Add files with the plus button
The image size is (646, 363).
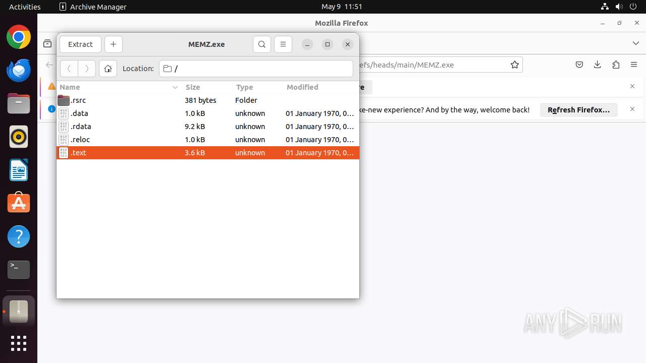(114, 44)
